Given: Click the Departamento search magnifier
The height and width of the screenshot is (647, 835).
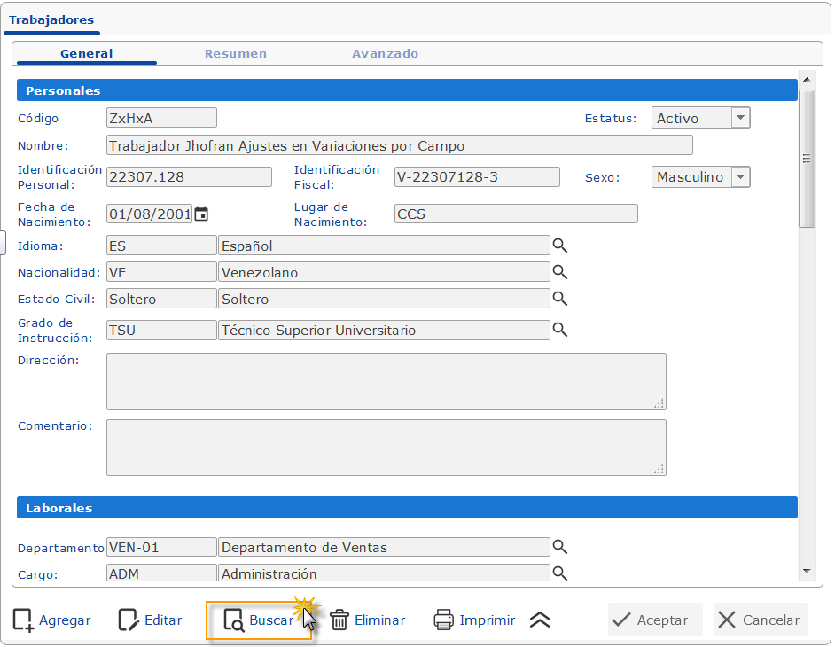Looking at the screenshot, I should [x=559, y=547].
